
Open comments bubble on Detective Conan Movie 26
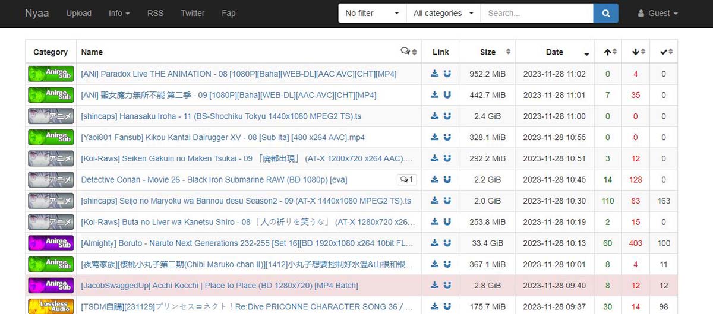[407, 180]
